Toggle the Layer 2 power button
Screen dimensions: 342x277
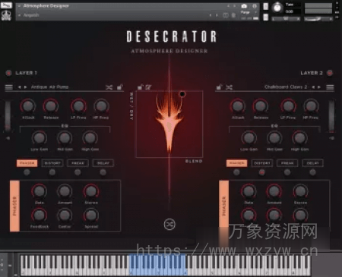[330, 73]
